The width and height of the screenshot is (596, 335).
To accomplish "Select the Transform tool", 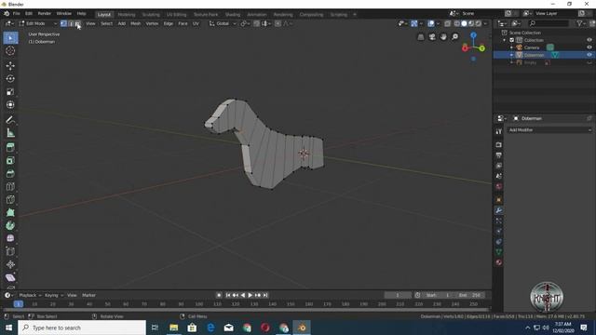I will click(x=10, y=104).
